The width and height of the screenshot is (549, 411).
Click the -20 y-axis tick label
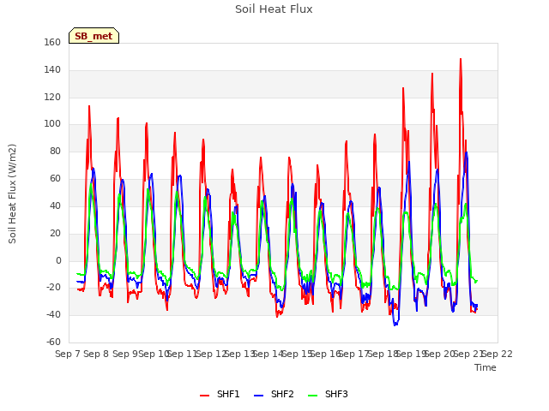[53, 288]
